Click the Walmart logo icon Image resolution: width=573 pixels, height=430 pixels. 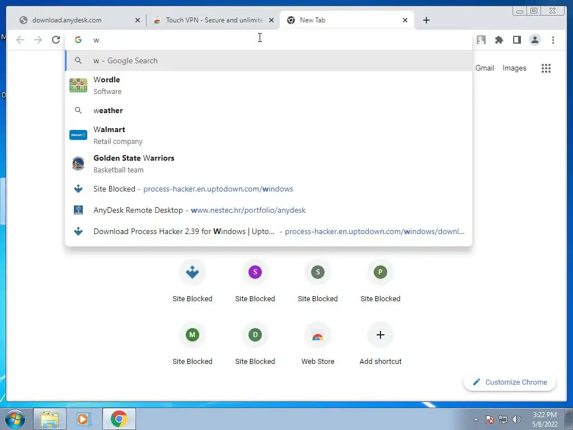[x=78, y=135]
